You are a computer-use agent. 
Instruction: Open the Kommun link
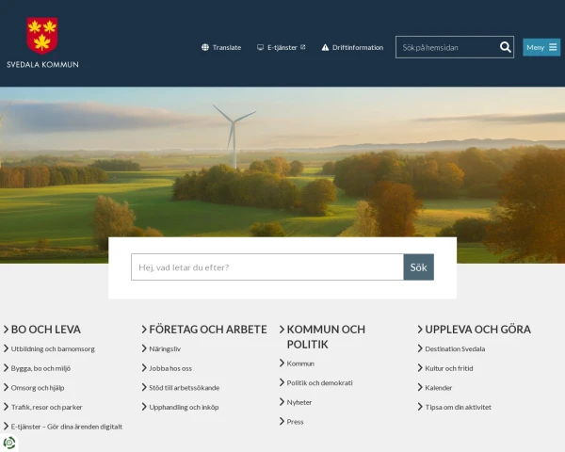(300, 363)
